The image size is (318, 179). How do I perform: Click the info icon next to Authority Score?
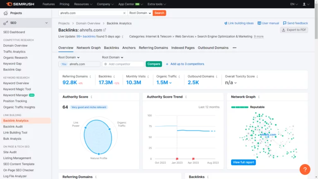click(91, 97)
